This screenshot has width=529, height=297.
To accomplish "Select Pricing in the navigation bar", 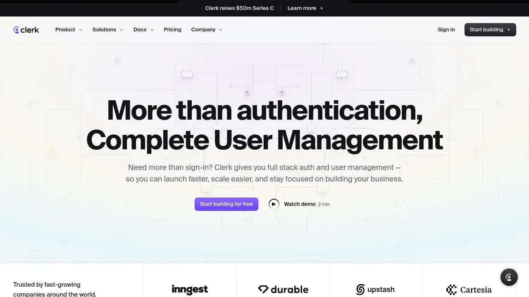I will click(172, 29).
